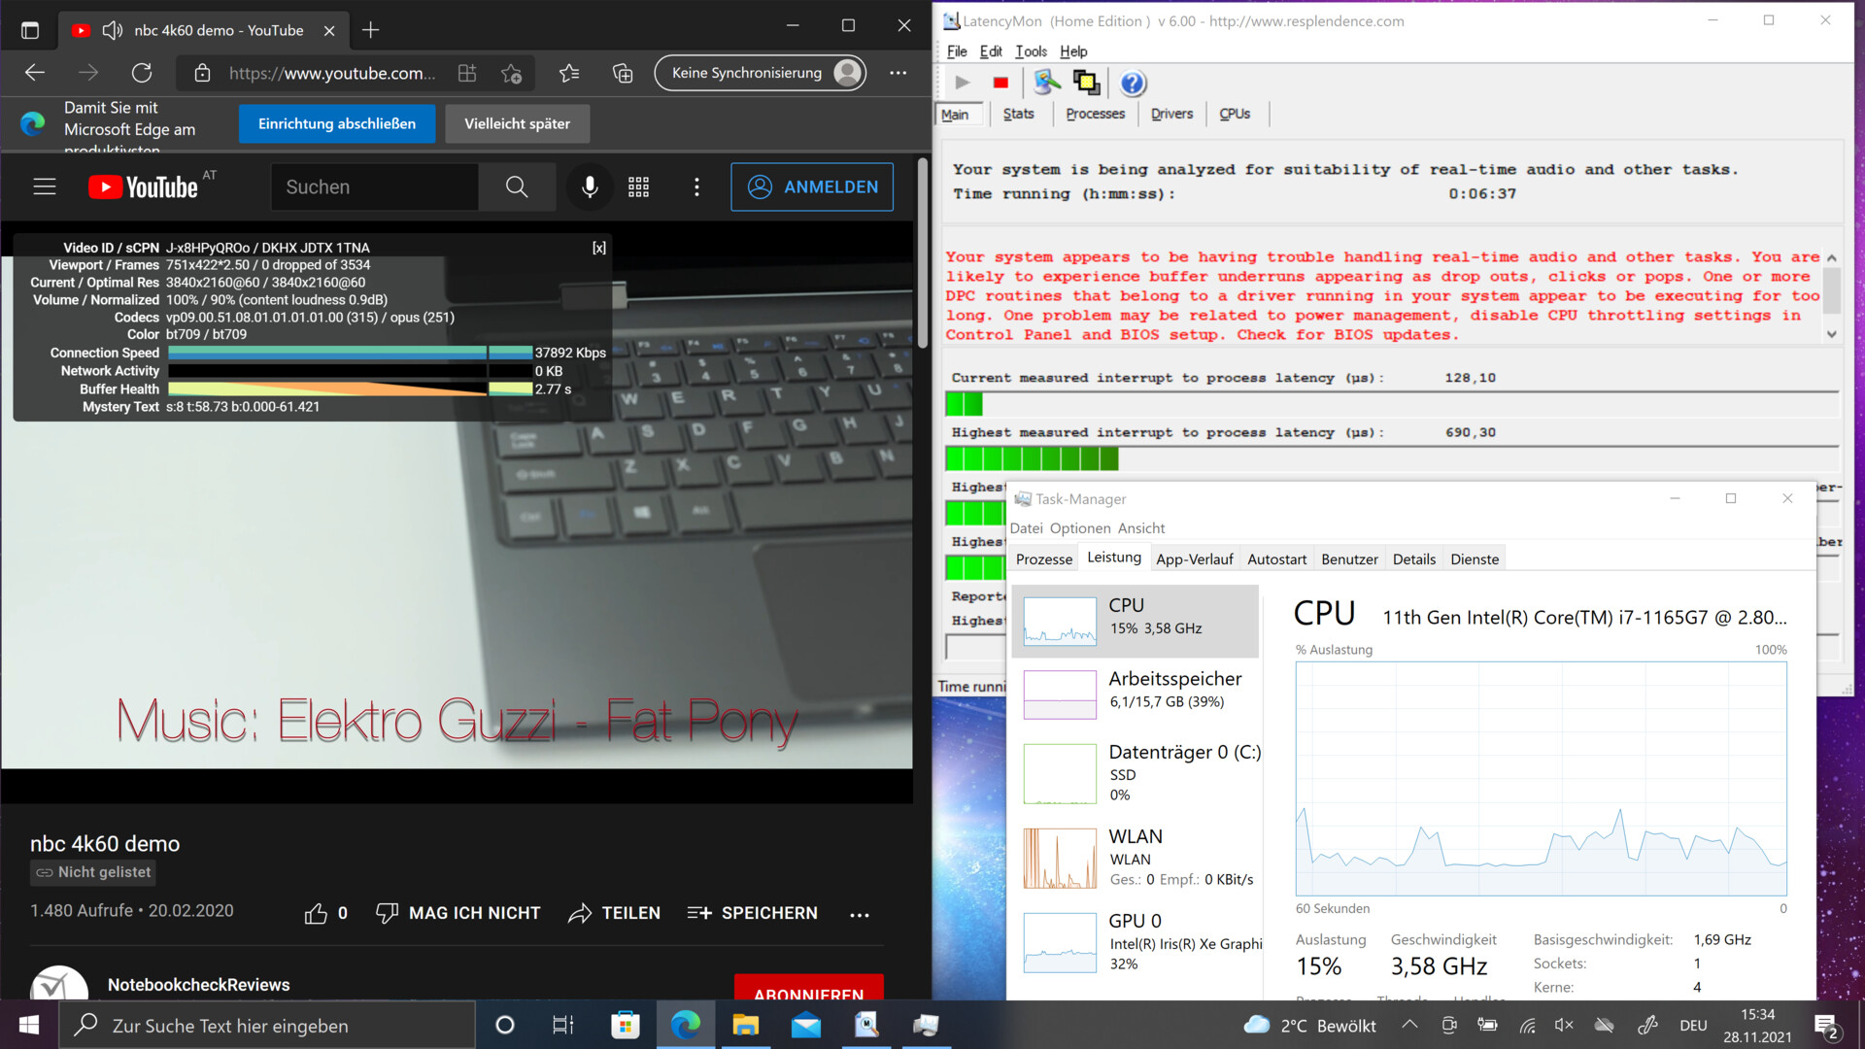Click LatencyMon warning text scroll down arrow
Screen dimensions: 1865x1049
[1831, 334]
